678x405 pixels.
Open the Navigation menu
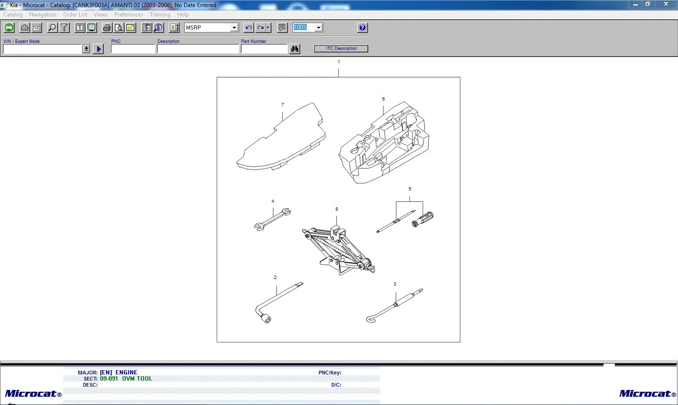43,15
